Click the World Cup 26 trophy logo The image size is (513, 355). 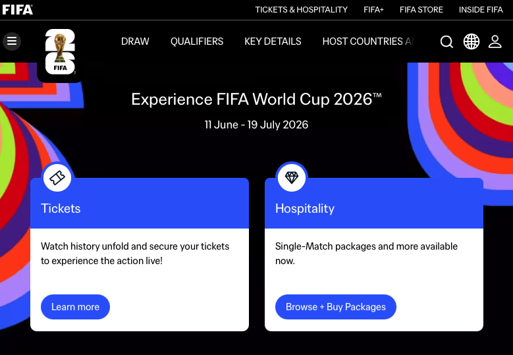click(60, 52)
